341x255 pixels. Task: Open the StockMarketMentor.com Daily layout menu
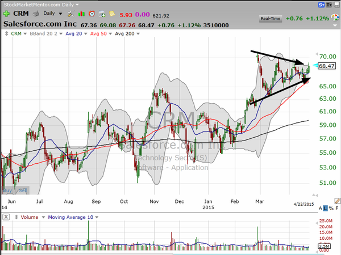(x=41, y=5)
